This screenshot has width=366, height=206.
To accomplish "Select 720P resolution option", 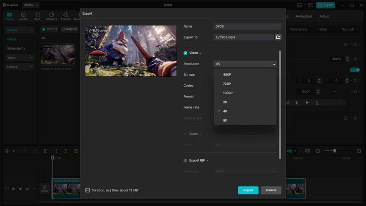I will (x=245, y=84).
